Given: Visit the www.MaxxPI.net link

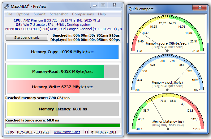Looking at the screenshot, I should (x=67, y=132).
